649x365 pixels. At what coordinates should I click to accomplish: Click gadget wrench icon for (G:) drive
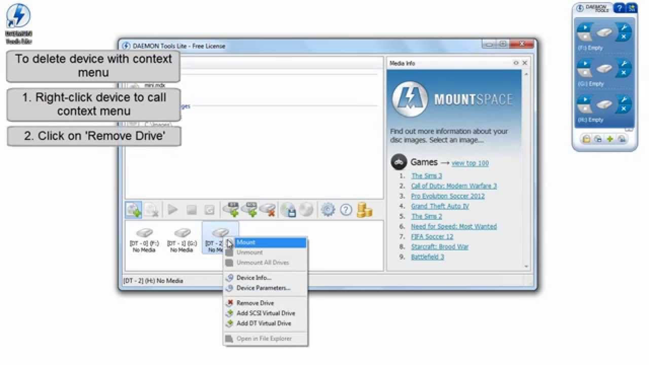coord(624,63)
